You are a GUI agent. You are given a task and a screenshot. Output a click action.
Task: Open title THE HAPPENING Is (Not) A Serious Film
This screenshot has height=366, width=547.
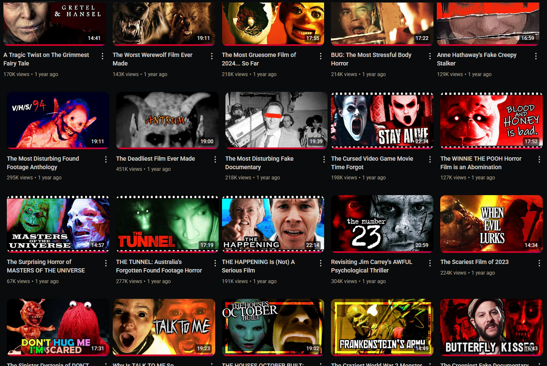point(258,266)
